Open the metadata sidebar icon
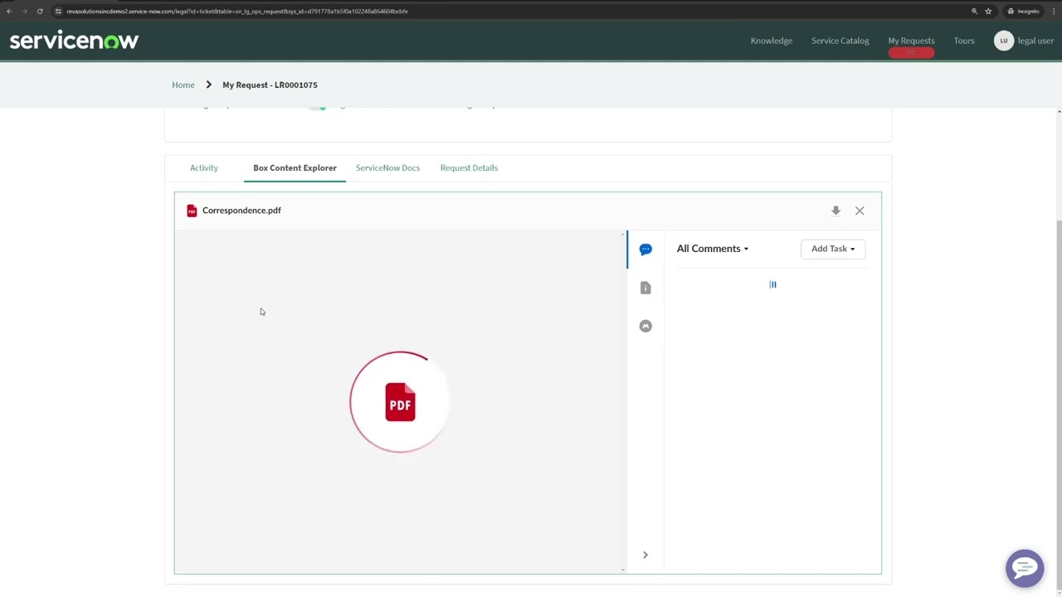This screenshot has height=597, width=1062. (645, 326)
